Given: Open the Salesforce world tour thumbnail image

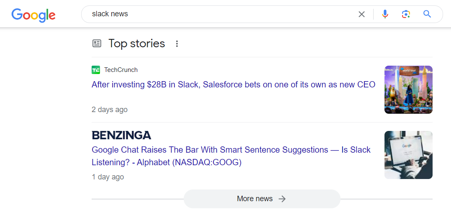Looking at the screenshot, I should coord(408,90).
